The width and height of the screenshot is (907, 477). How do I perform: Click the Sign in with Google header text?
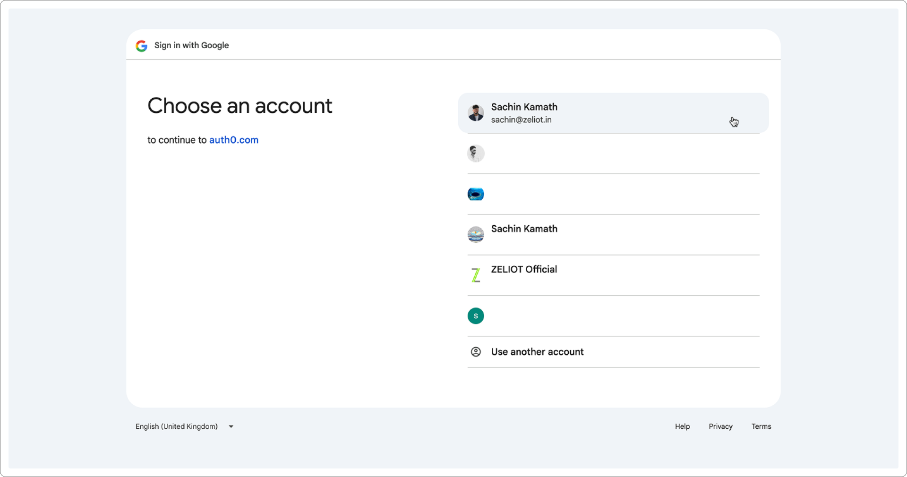tap(191, 45)
